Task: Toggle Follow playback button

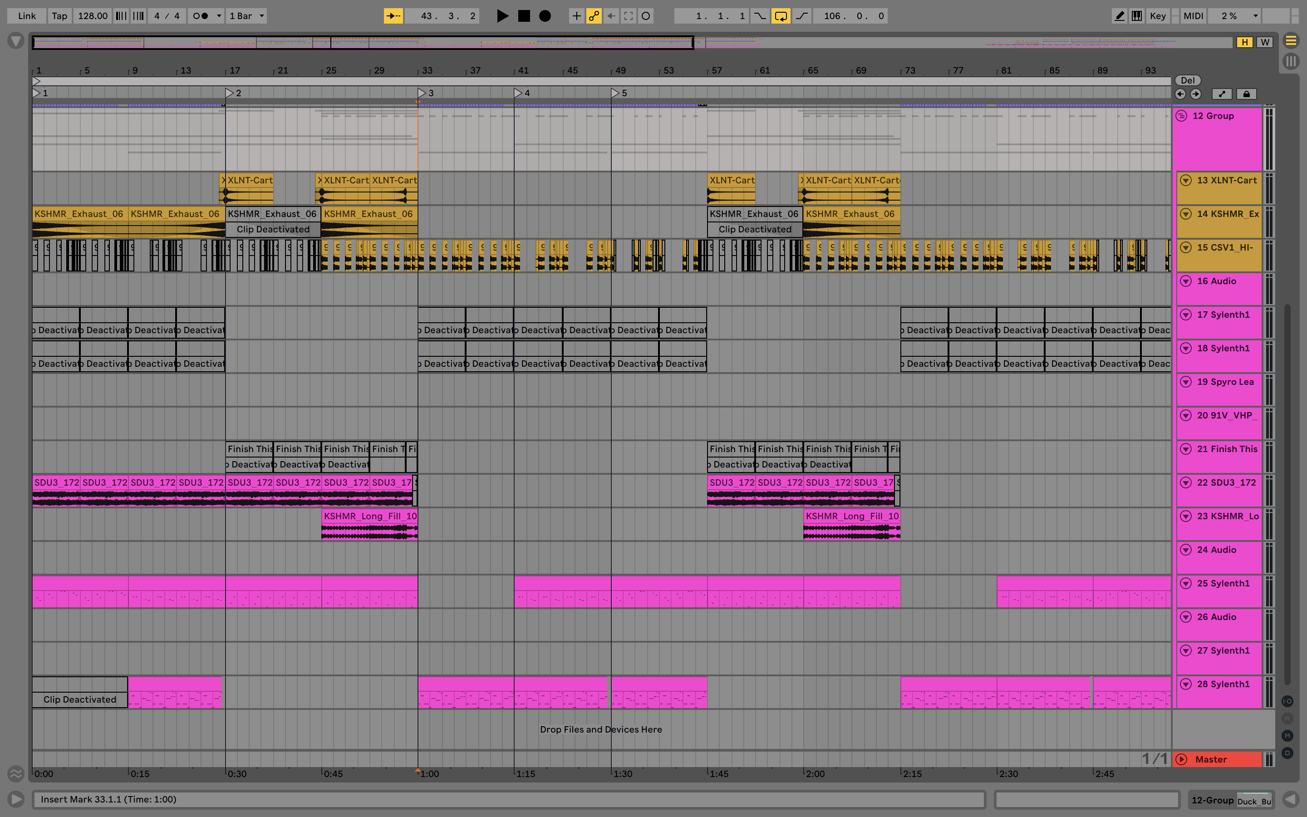Action: tap(393, 16)
